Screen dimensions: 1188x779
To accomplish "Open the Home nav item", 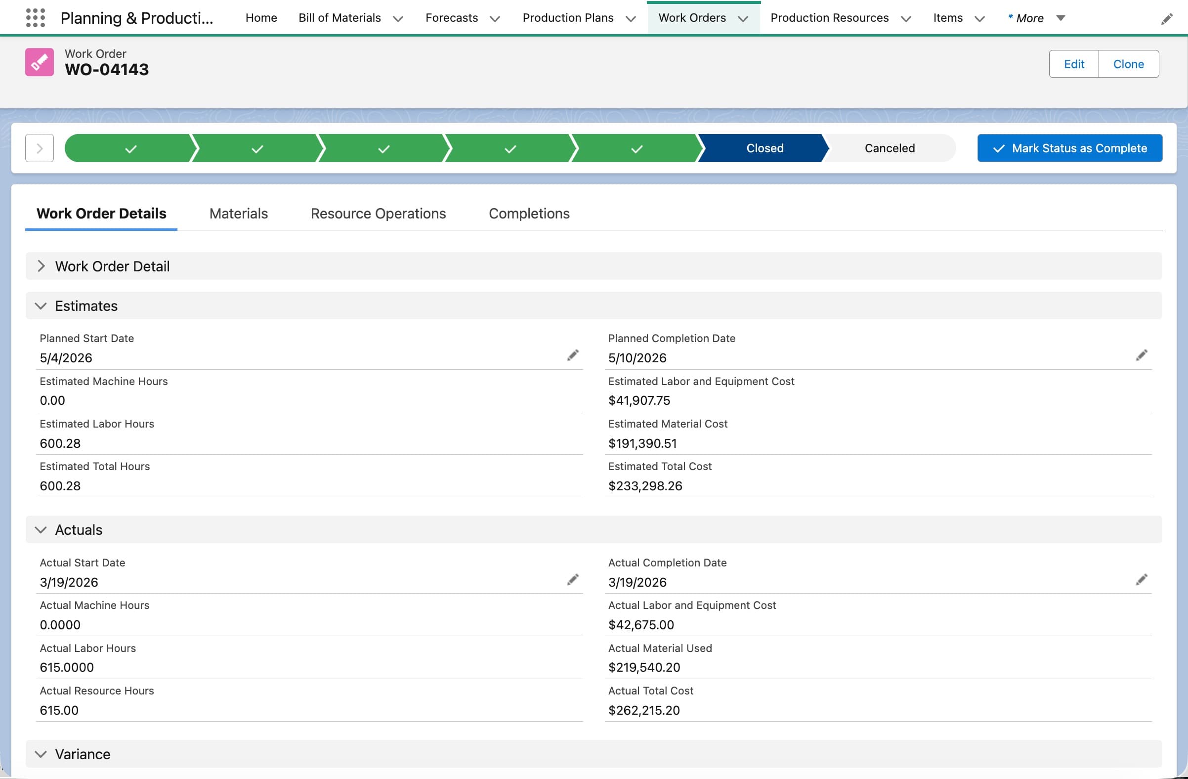I will 261,18.
